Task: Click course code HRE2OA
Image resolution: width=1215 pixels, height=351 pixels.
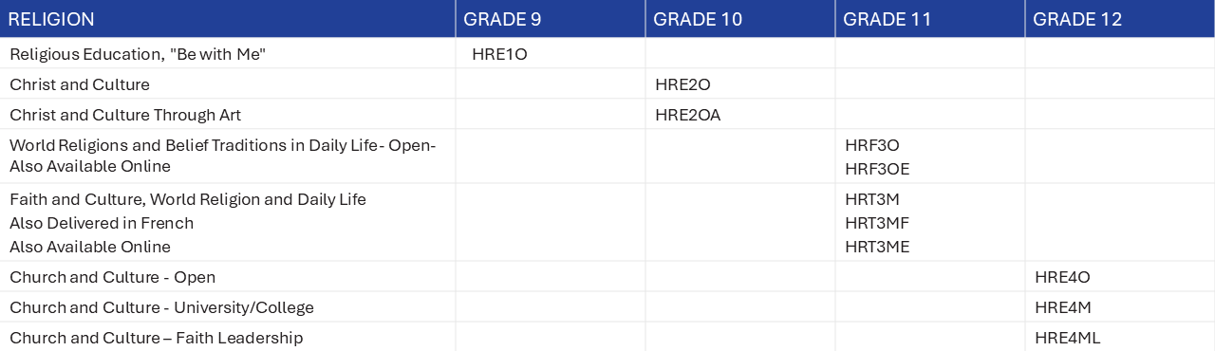Action: coord(688,115)
